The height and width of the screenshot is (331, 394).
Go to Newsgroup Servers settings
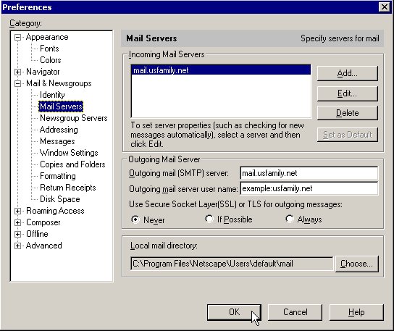[x=74, y=118]
